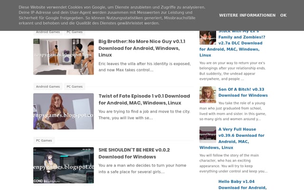Open the Twist of Fate thumbnail image
This screenshot has height=190, width=304.
(x=63, y=111)
